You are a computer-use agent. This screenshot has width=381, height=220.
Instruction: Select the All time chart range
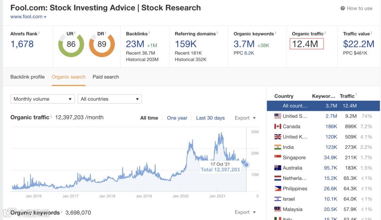[149, 118]
